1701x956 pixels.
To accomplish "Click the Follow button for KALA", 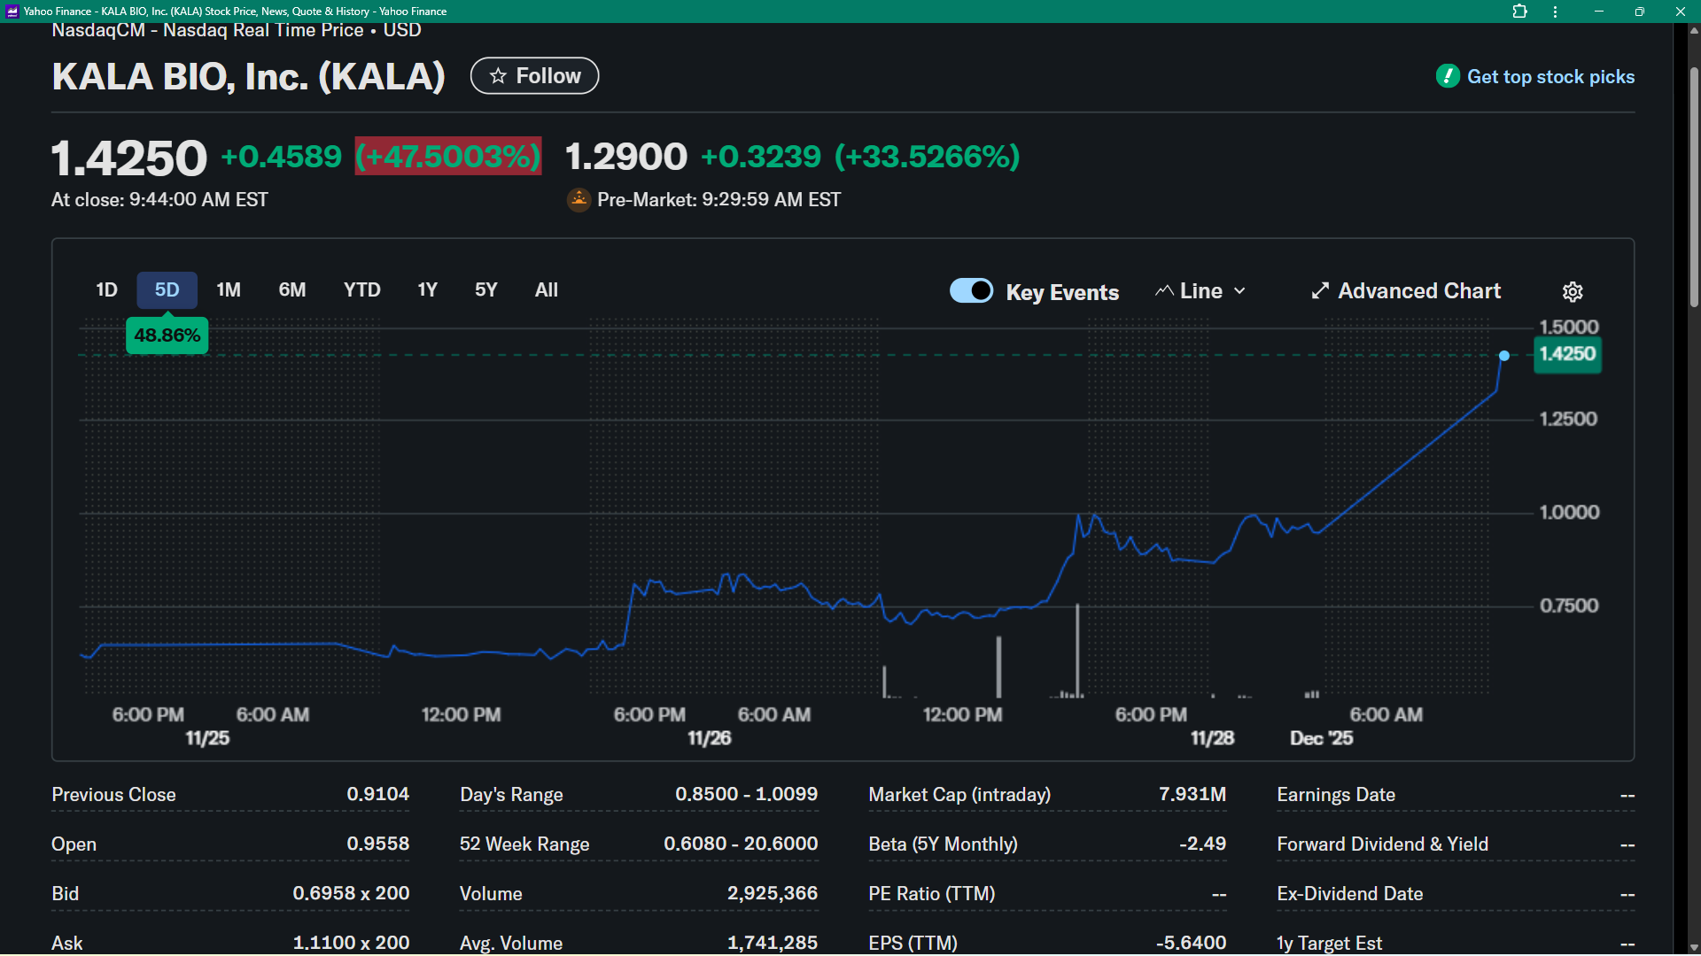I will pyautogui.click(x=533, y=76).
